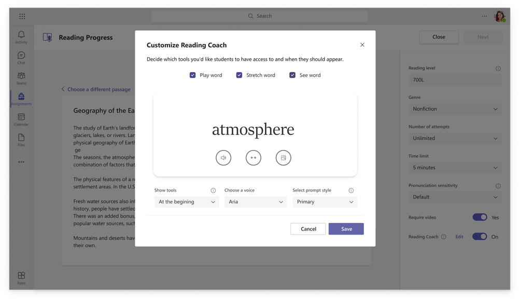
Task: Open the Pronunciation sensitivity dropdown
Action: (x=455, y=197)
